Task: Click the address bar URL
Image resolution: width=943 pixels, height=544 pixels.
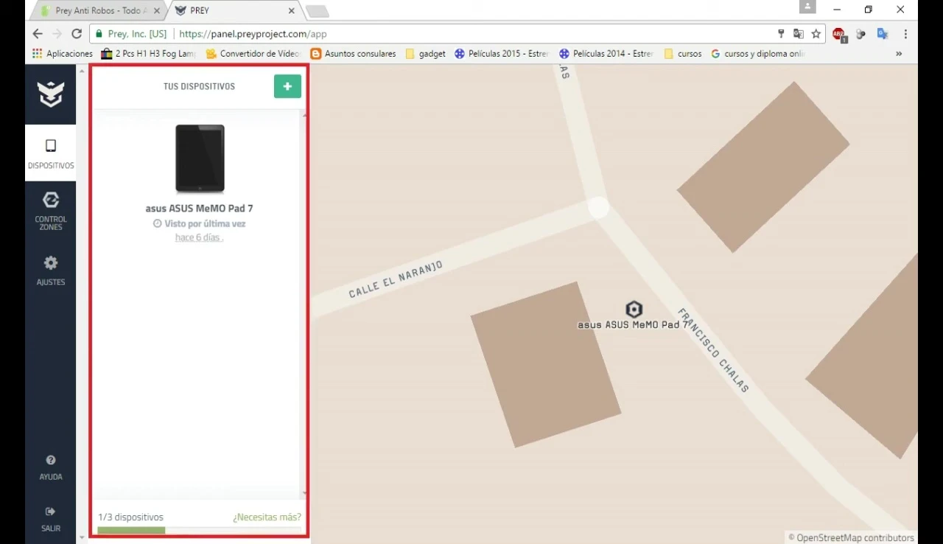Action: click(253, 34)
